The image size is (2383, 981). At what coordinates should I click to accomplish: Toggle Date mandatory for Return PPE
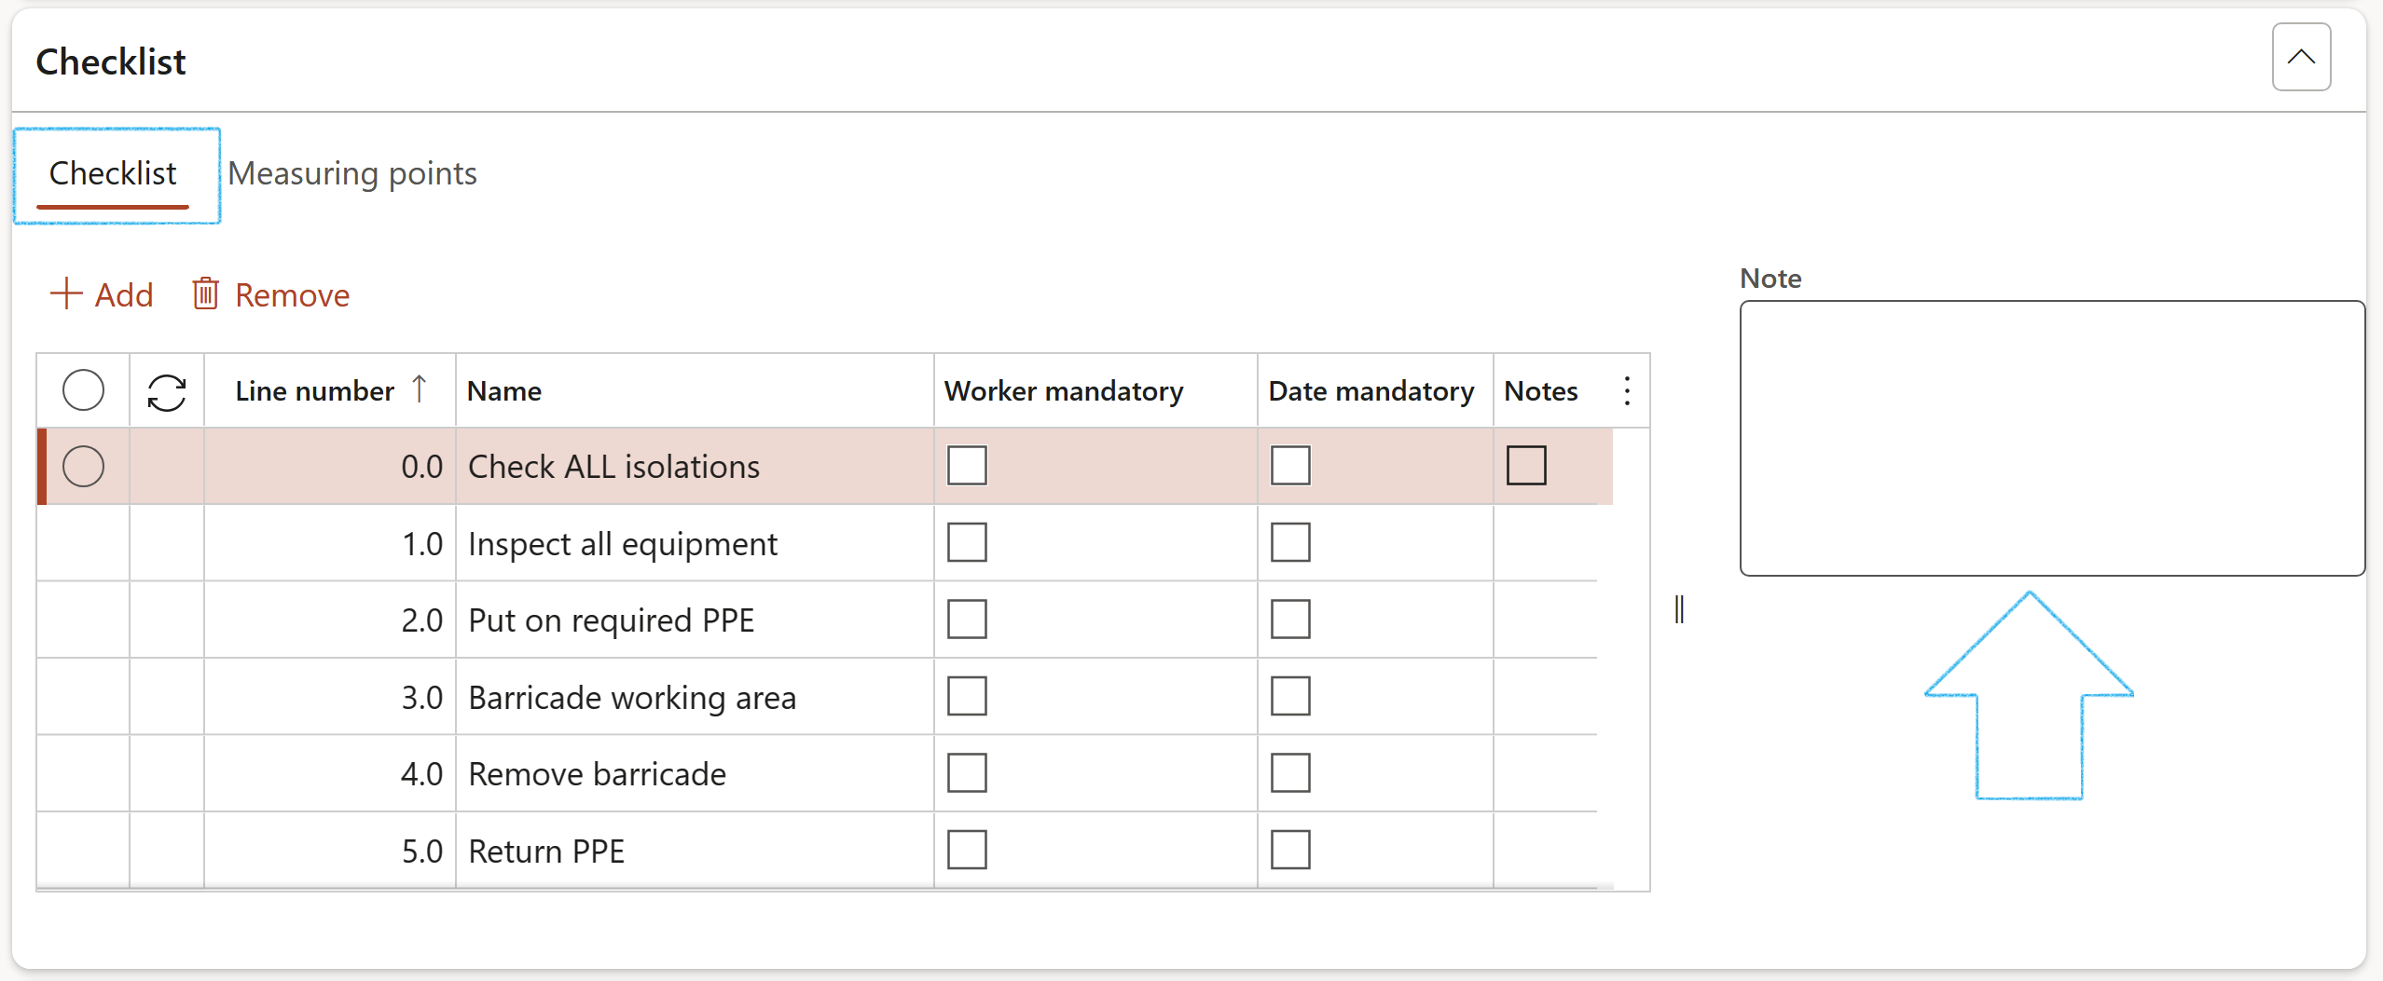click(1290, 850)
